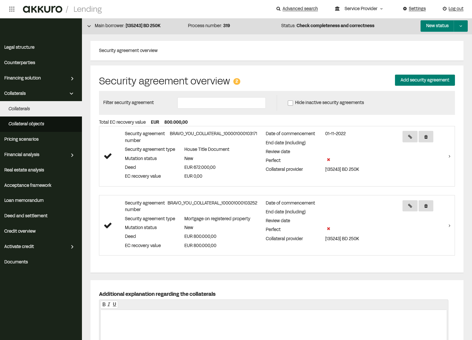
Task: Click the Settings gear icon
Action: click(x=405, y=9)
